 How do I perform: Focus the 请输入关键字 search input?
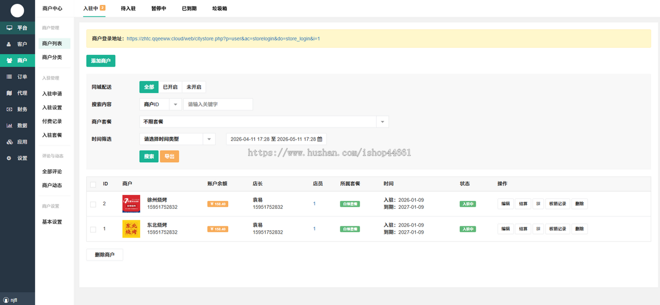pos(218,104)
